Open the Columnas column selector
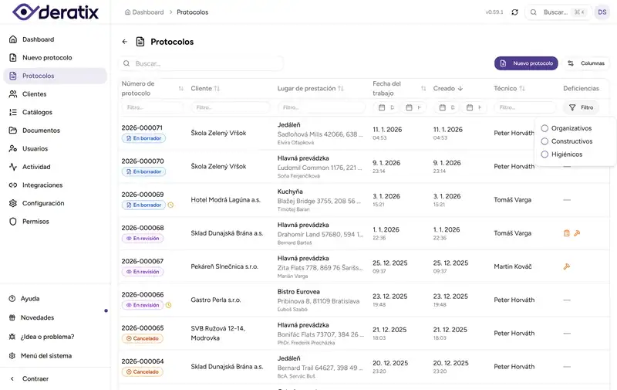617x390 pixels. 586,63
